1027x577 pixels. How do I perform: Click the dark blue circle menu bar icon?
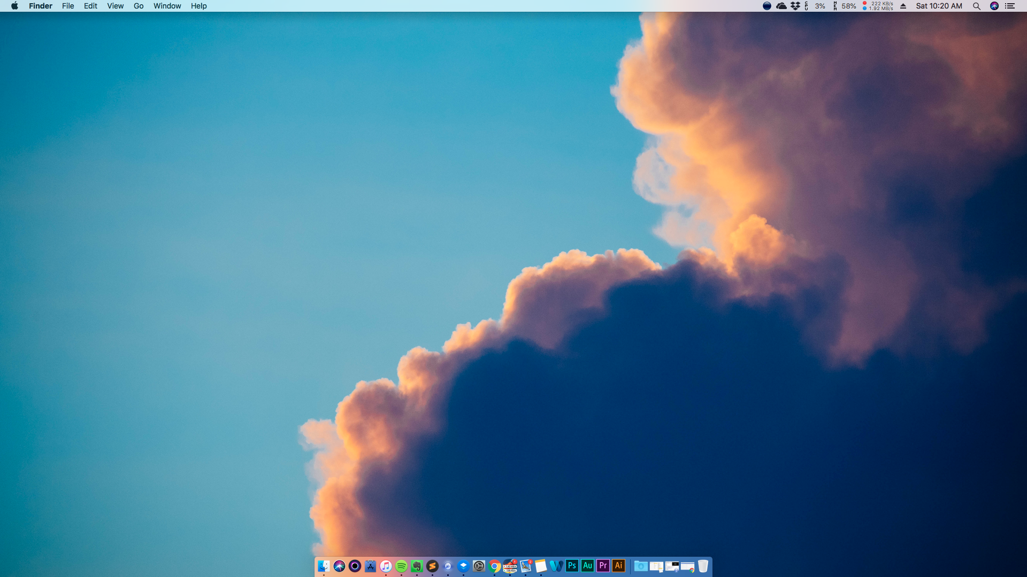click(x=767, y=6)
